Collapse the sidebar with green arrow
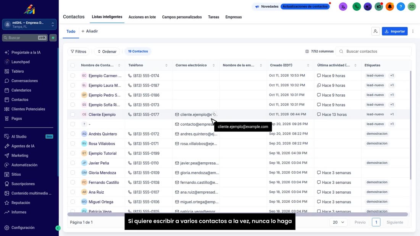Screen dimensions: 420x236 (x=58, y=228)
